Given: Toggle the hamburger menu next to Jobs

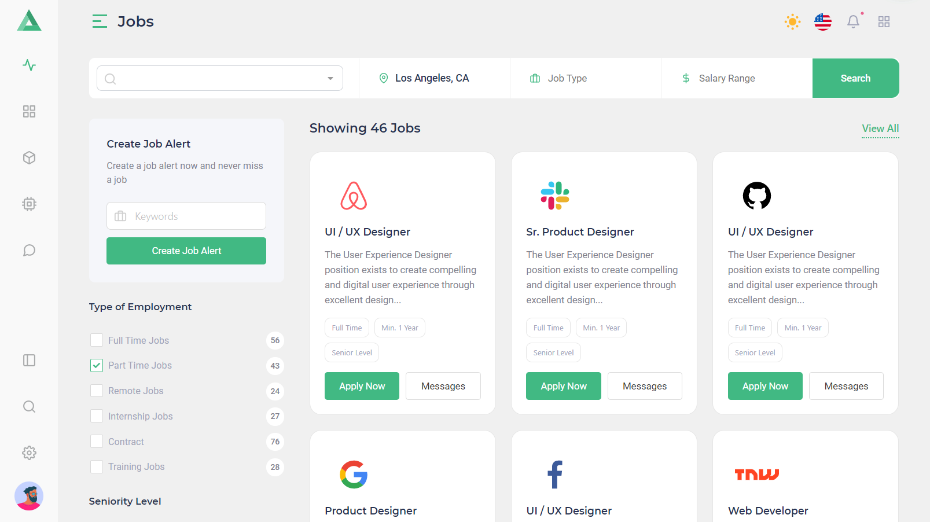Looking at the screenshot, I should 100,21.
